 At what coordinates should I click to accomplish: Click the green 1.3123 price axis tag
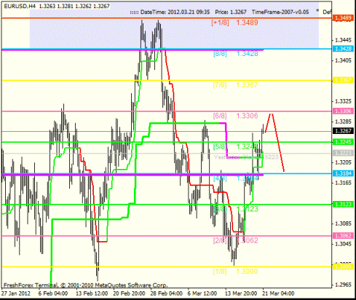[343, 205]
